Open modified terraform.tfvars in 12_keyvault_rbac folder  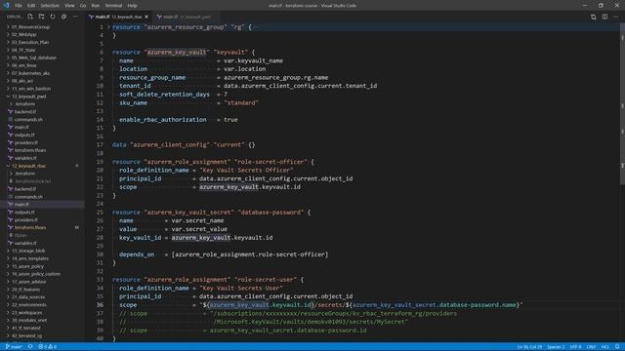30,227
